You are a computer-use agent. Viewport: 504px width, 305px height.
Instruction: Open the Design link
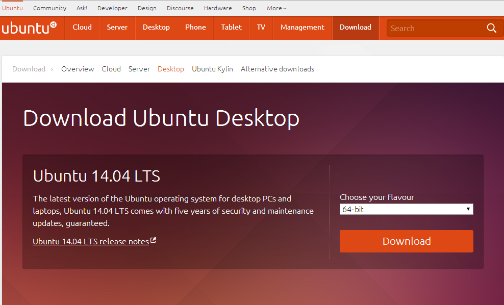(x=147, y=8)
